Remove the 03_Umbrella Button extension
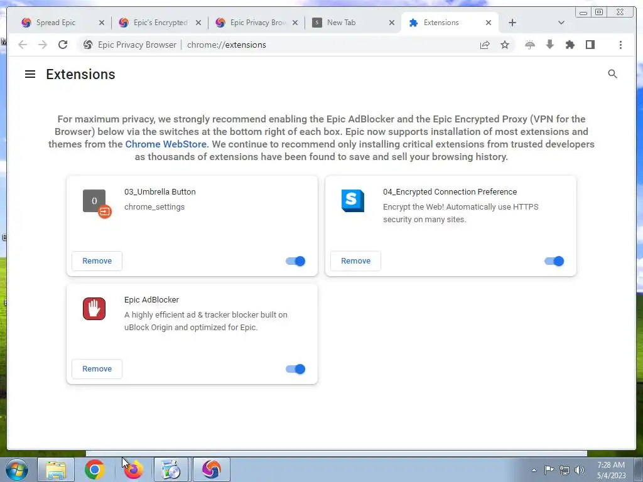This screenshot has width=643, height=482. pos(97,261)
